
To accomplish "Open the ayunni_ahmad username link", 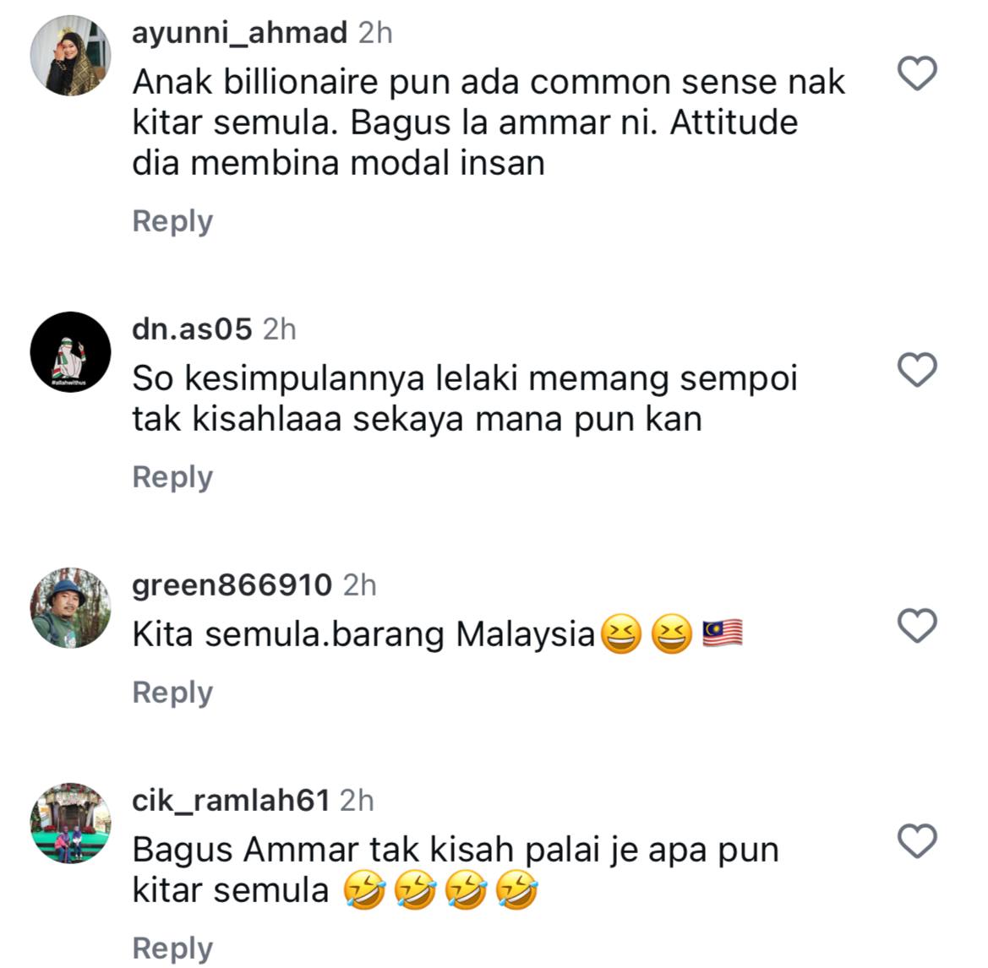I will point(239,33).
